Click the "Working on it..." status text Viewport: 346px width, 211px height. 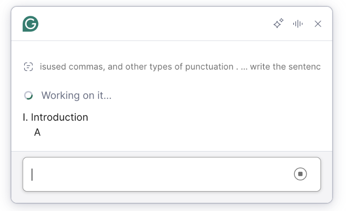point(76,95)
